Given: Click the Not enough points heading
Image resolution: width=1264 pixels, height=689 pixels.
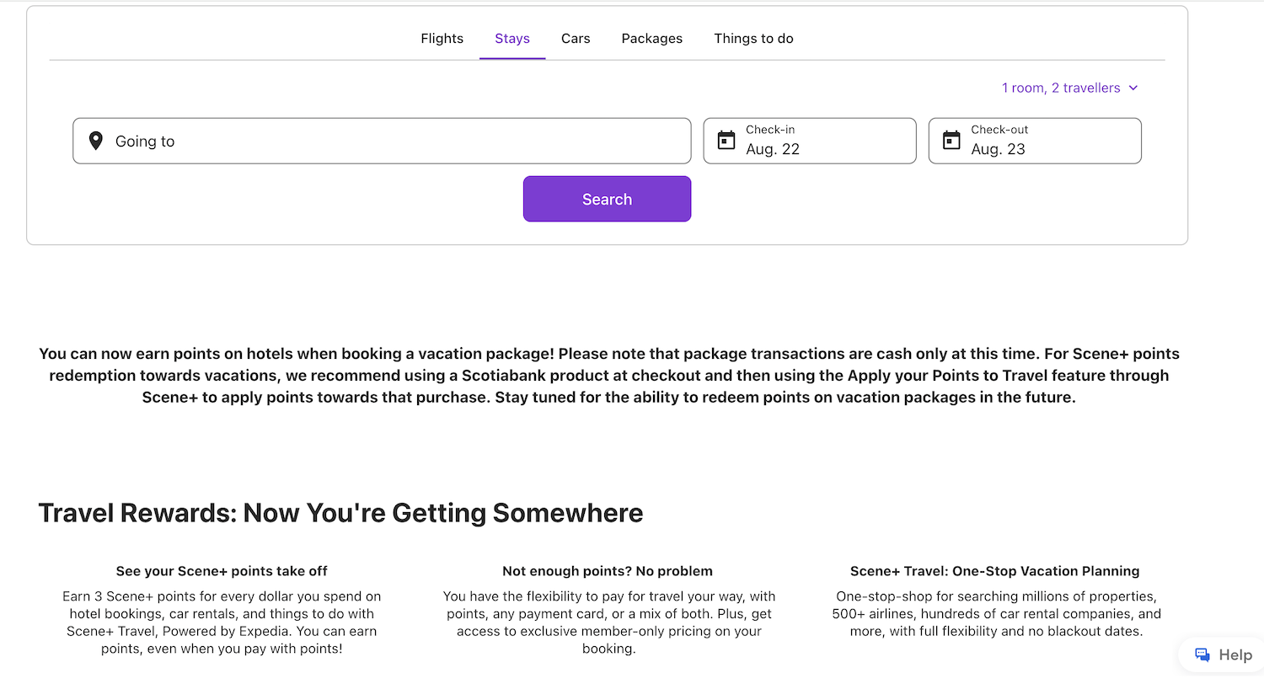Looking at the screenshot, I should (607, 571).
